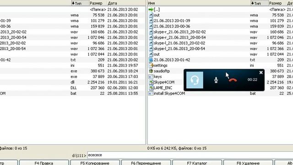Click skype-r_21.06.2013_20-00-54 file icon
The height and width of the screenshot is (165, 293).
pyautogui.click(x=151, y=38)
